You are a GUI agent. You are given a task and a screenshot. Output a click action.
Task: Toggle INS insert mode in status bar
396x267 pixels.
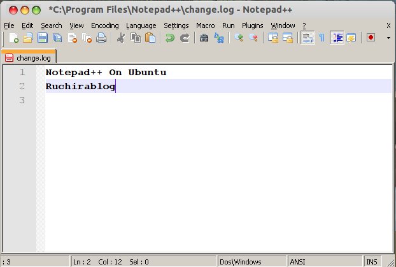[372, 262]
